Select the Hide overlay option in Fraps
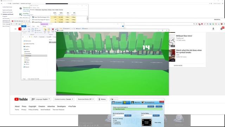 157,122
